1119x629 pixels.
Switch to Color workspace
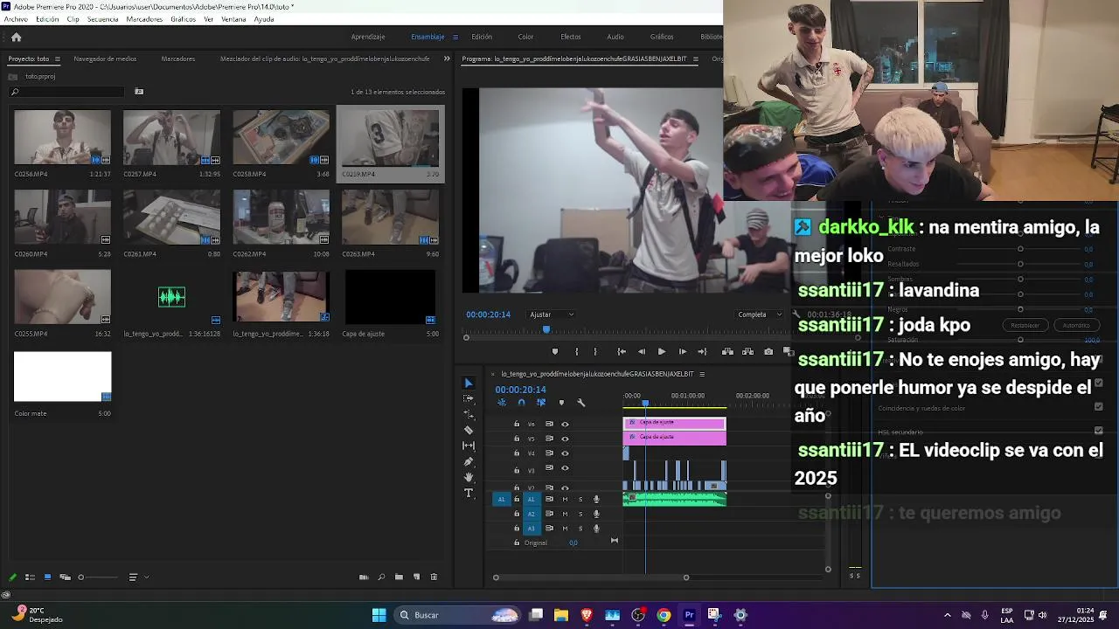(x=525, y=37)
